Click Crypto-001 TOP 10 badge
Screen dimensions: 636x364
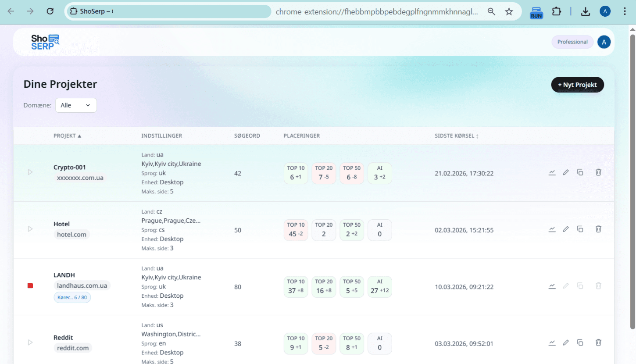296,173
